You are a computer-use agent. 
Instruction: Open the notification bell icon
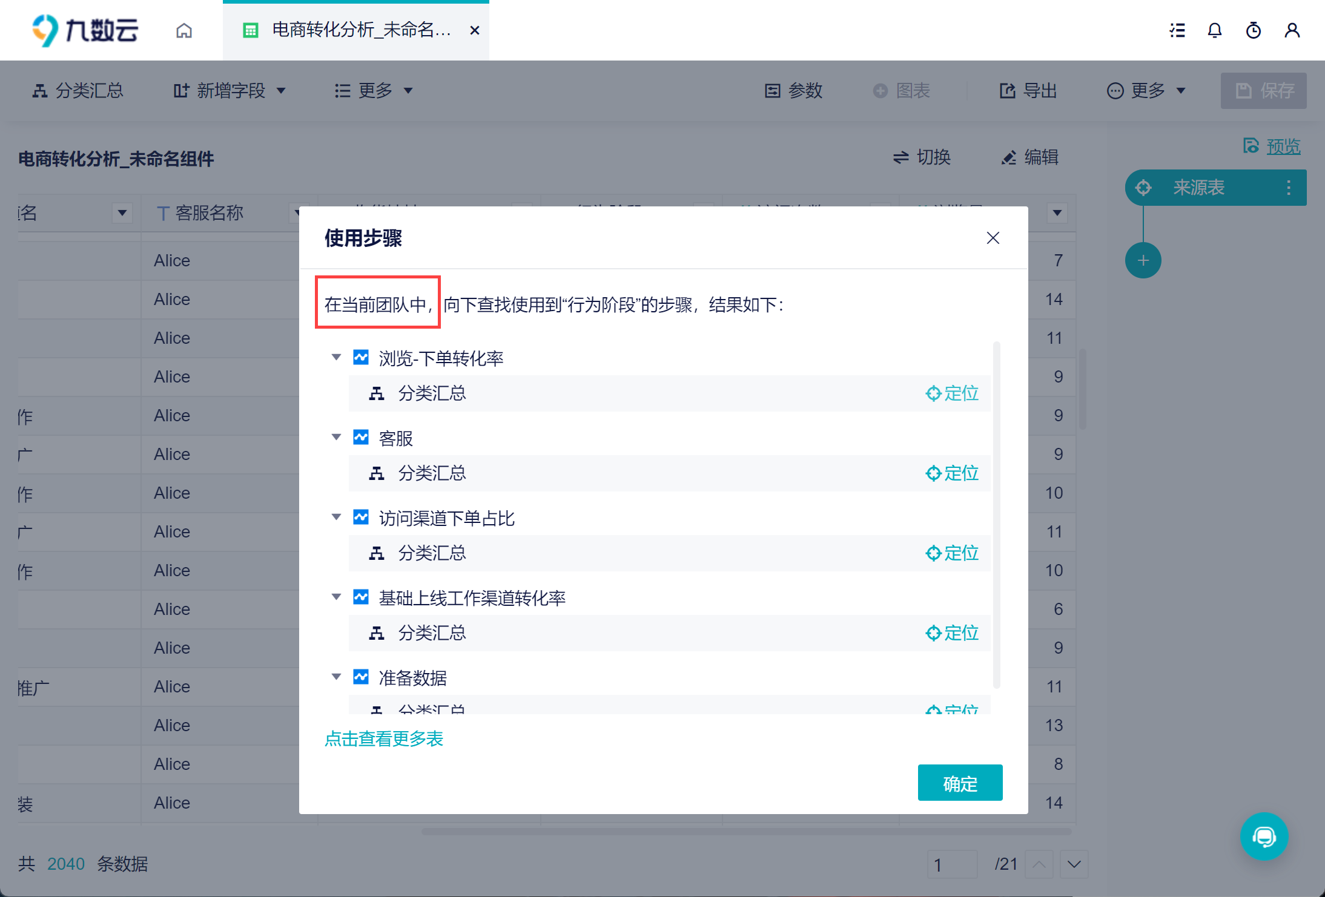pos(1214,30)
